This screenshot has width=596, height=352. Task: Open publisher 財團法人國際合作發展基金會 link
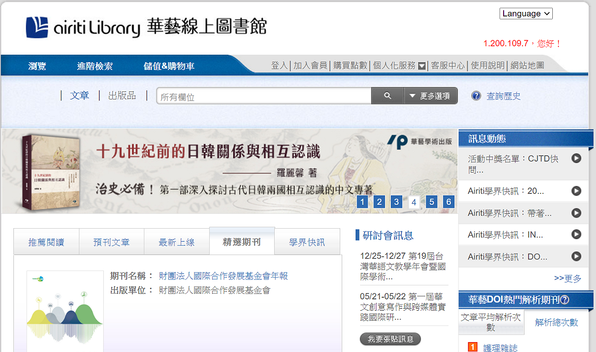[215, 290]
